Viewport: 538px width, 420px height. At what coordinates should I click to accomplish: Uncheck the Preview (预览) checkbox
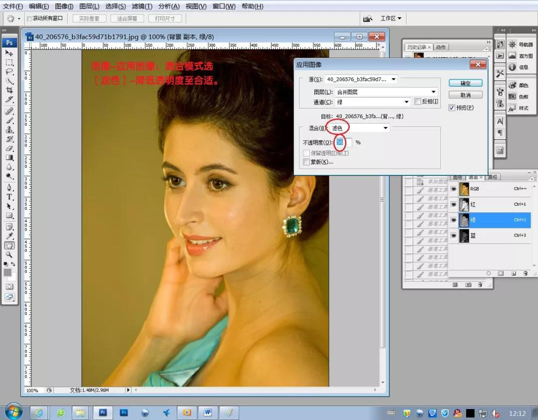click(452, 108)
